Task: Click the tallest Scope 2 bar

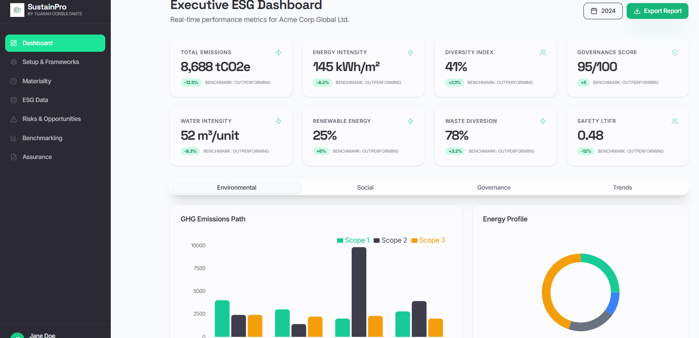Action: (359, 292)
